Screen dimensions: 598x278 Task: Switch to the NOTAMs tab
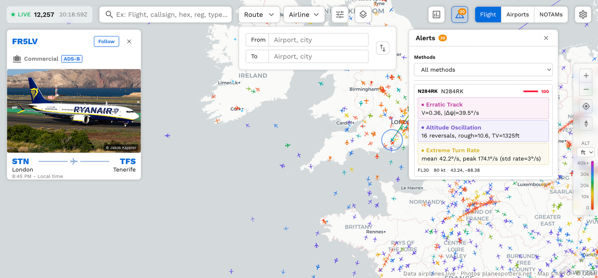551,14
